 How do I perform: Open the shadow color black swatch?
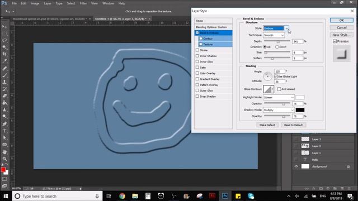tap(300, 110)
